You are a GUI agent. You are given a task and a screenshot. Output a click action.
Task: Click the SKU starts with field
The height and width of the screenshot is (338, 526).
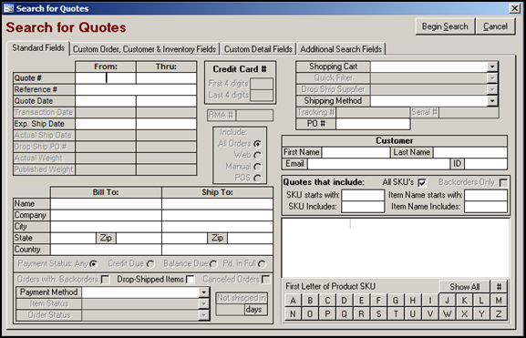coord(363,195)
